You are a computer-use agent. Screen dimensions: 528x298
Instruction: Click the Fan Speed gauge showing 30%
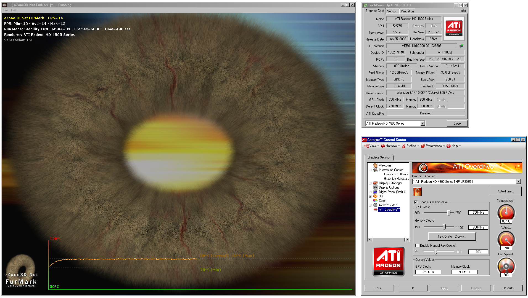pyautogui.click(x=506, y=266)
